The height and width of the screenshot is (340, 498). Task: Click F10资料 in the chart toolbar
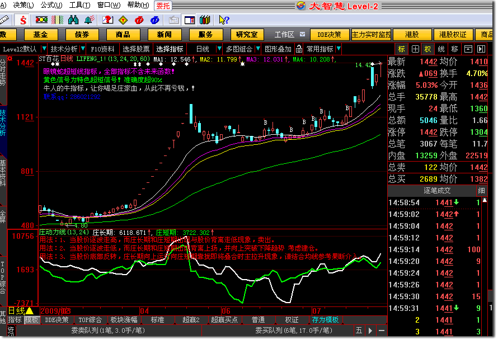[102, 49]
